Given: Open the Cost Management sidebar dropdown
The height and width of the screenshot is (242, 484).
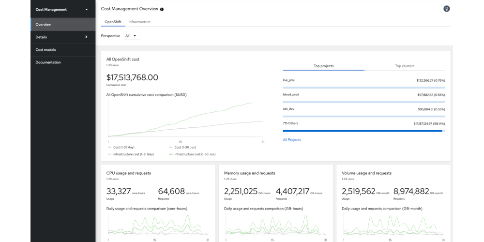Looking at the screenshot, I should [62, 9].
